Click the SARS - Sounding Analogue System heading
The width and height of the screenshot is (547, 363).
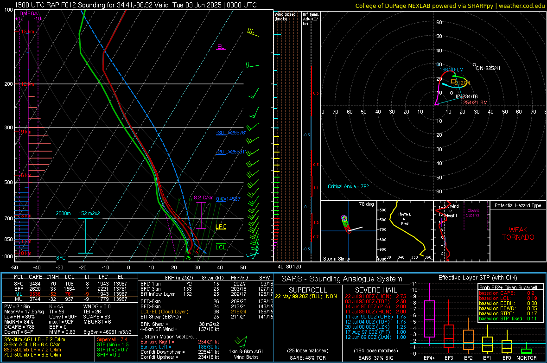(x=342, y=279)
